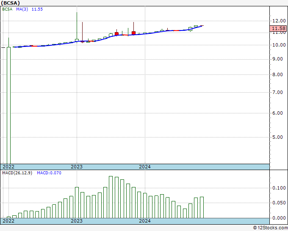Click the MACD(26,12,9) indicator label
288x231 pixels.
click(x=17, y=173)
